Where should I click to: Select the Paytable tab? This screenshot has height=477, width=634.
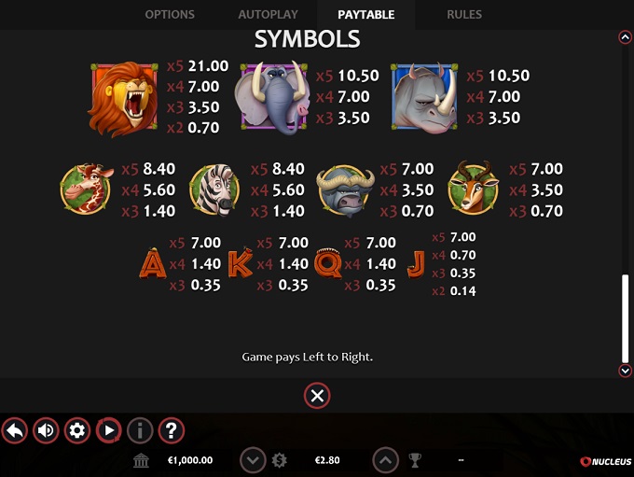[365, 15]
